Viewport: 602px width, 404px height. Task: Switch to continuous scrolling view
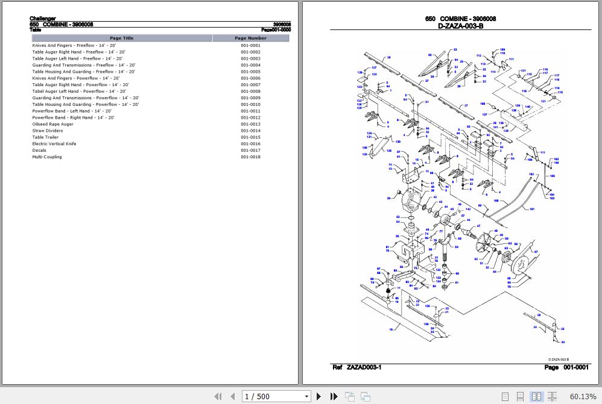(521, 396)
